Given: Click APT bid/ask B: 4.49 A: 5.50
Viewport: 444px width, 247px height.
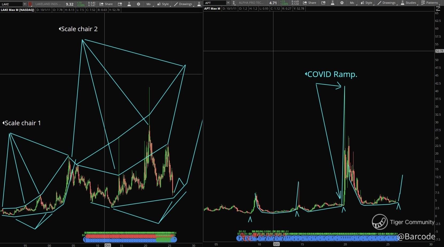Looking at the screenshot, I should [295, 3].
